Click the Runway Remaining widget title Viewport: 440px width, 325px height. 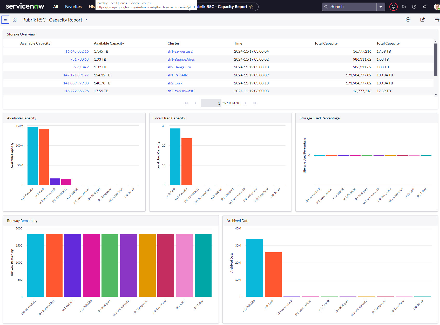tap(22, 221)
